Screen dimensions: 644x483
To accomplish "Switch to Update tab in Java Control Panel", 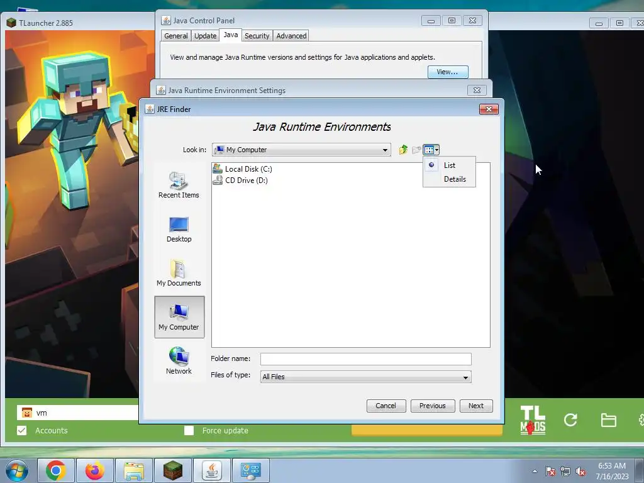I will (206, 36).
